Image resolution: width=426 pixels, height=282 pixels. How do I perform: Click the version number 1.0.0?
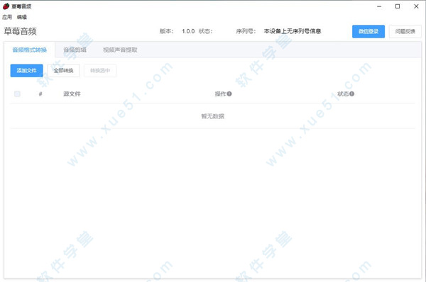point(188,31)
